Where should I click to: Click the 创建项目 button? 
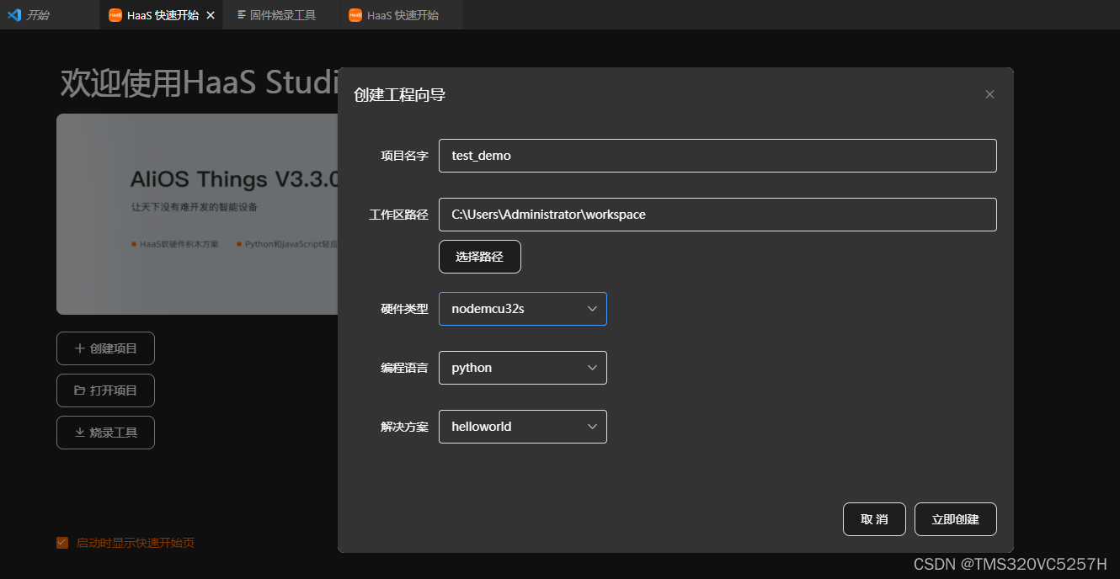(105, 348)
